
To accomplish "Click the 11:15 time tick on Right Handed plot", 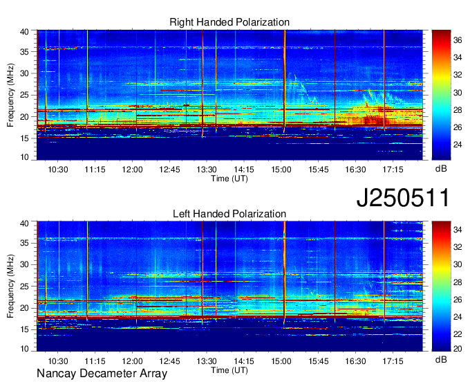I will (95, 170).
